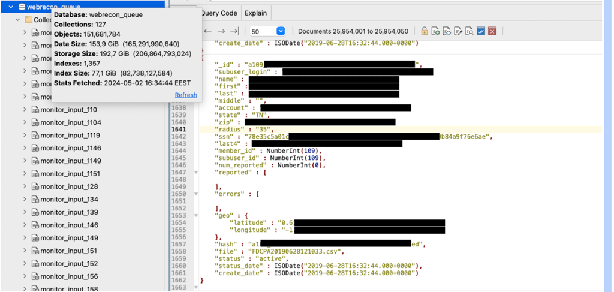This screenshot has height=292, width=614.
Task: Click the search in document icon
Action: 469,31
